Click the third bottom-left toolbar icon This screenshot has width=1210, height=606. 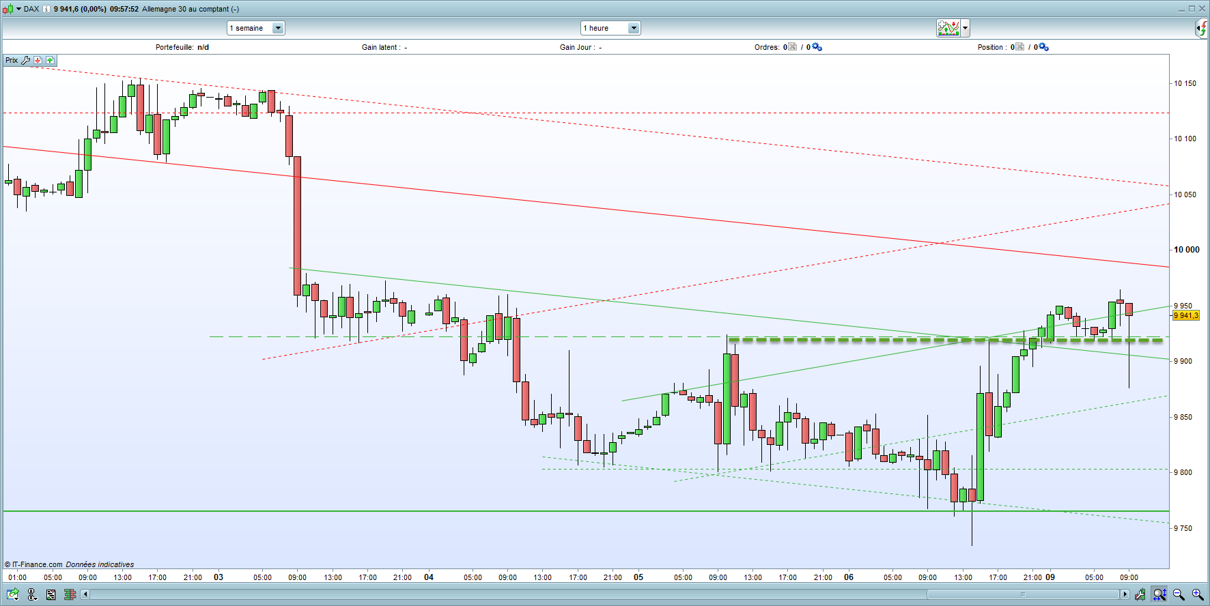point(51,594)
